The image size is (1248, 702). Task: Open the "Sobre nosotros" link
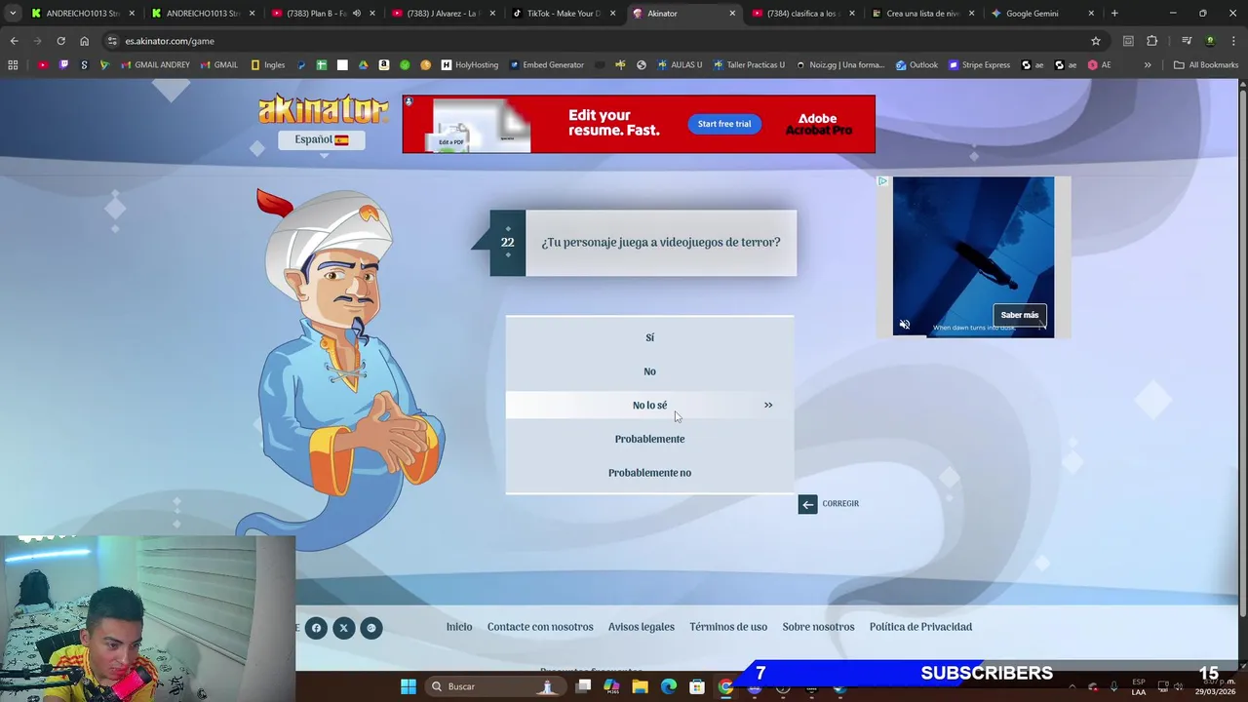(818, 627)
